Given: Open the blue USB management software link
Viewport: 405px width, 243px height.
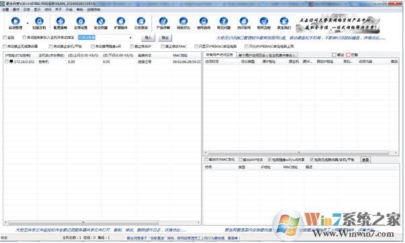Looking at the screenshot, I should click(x=301, y=38).
